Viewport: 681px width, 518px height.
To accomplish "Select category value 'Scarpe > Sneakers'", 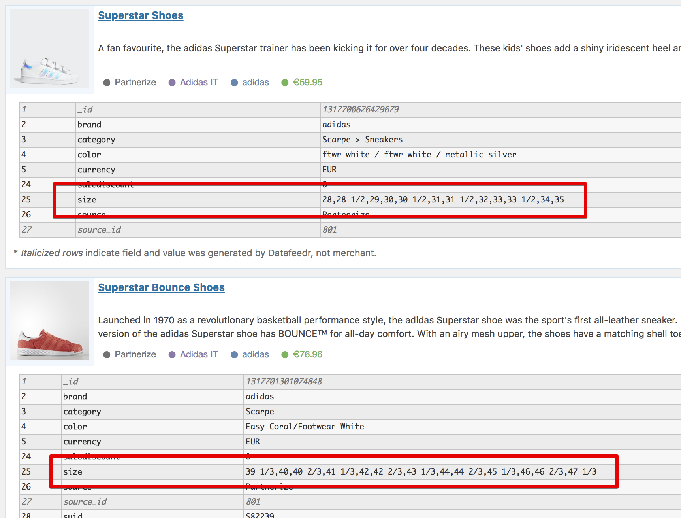I will [362, 140].
